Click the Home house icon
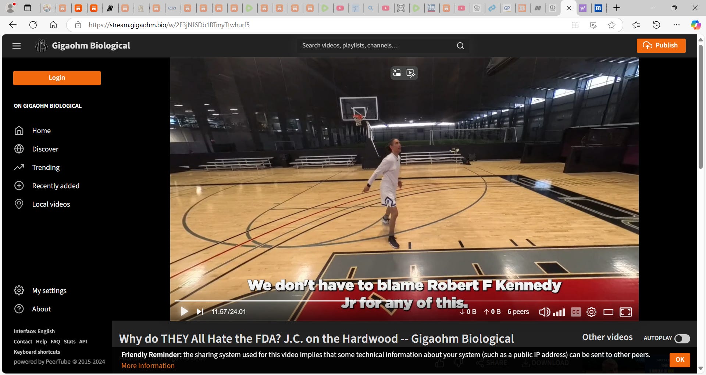 coord(19,131)
